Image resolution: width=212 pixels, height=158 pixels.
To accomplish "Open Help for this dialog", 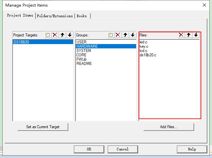I will (192, 149).
